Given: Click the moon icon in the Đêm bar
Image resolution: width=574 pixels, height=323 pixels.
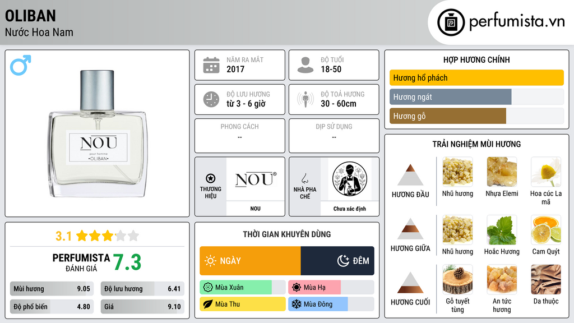Looking at the screenshot, I should point(343,261).
